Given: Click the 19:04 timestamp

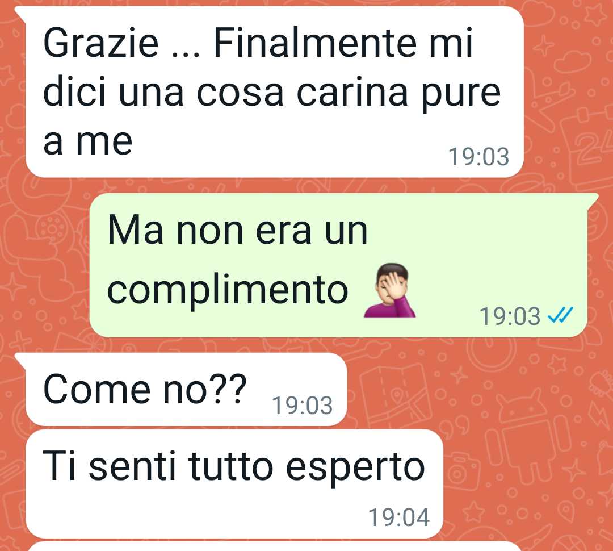Looking at the screenshot, I should coord(399,517).
